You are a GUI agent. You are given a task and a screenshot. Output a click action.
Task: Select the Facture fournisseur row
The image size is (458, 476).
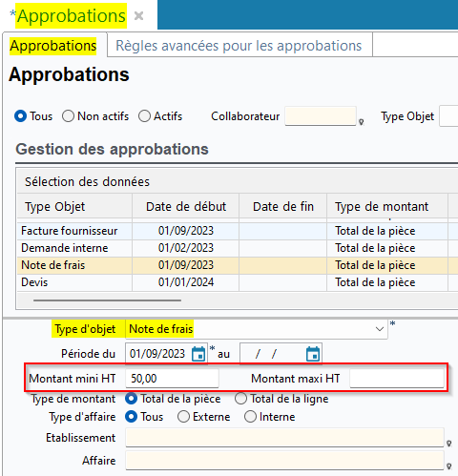point(238,231)
